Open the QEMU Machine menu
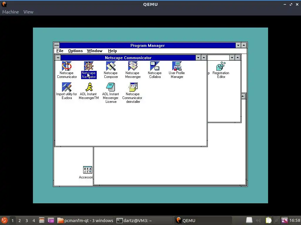This screenshot has width=301, height=225. tap(11, 12)
